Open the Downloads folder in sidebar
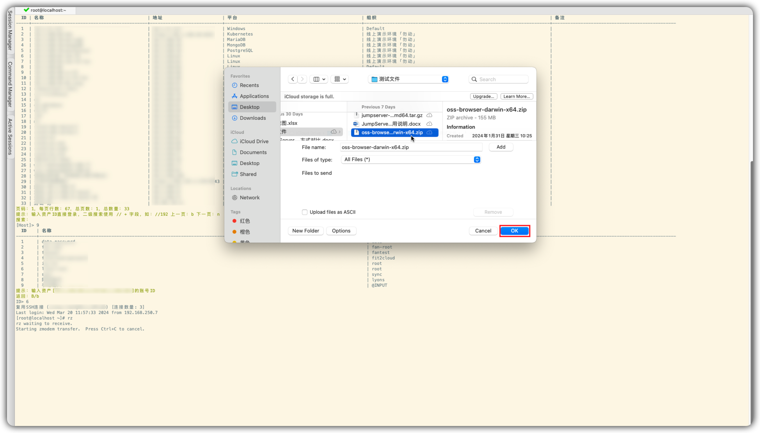 [252, 118]
